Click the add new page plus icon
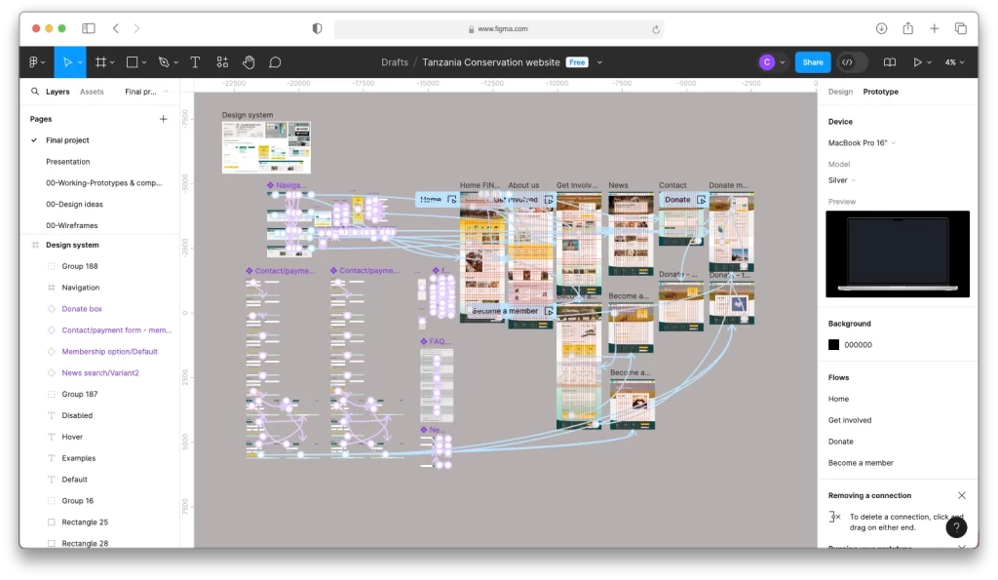This screenshot has height=580, width=998. pos(163,119)
